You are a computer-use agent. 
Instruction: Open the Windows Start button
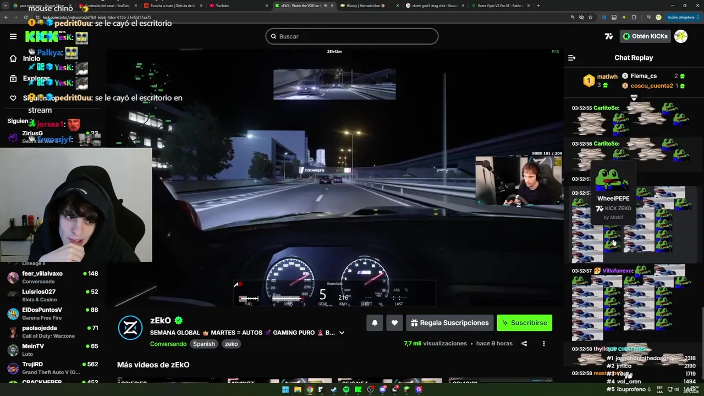point(285,389)
